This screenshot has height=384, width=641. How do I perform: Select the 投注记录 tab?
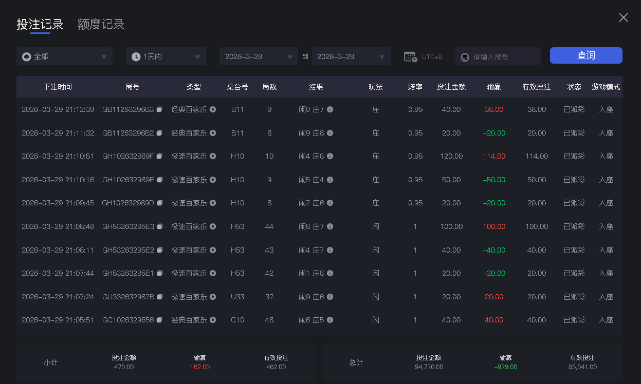coord(40,24)
